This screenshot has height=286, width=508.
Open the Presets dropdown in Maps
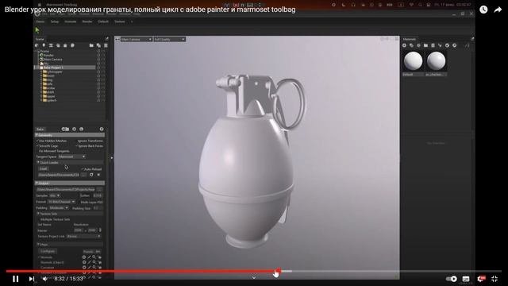[92, 251]
